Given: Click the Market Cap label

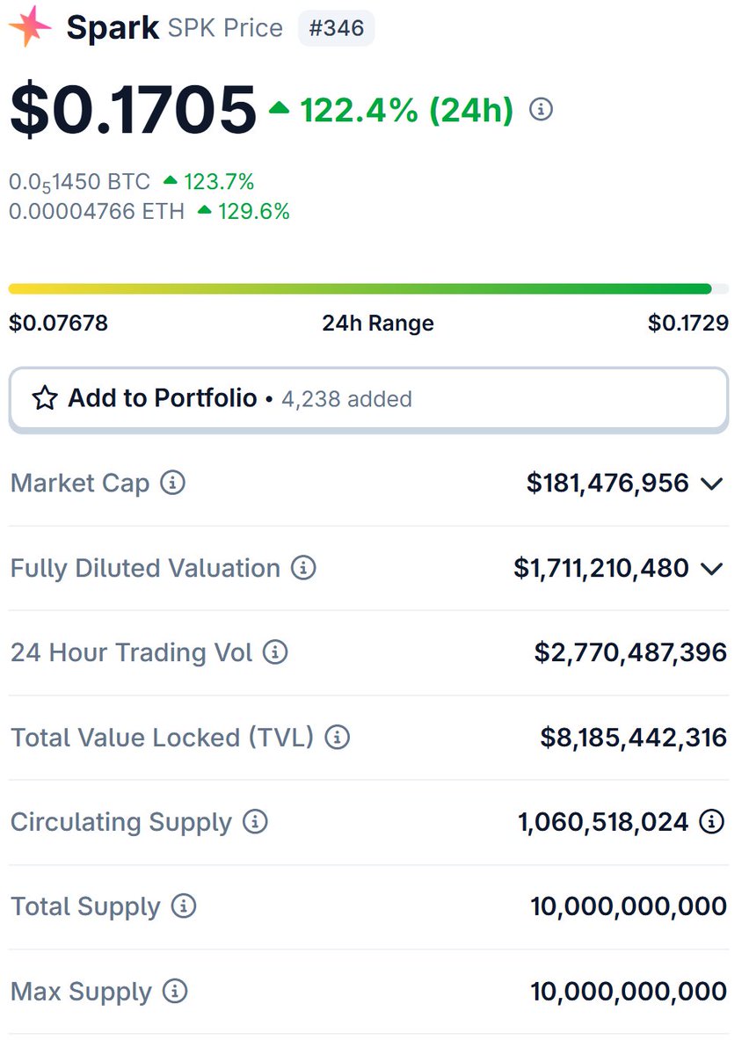Looking at the screenshot, I should (x=80, y=484).
